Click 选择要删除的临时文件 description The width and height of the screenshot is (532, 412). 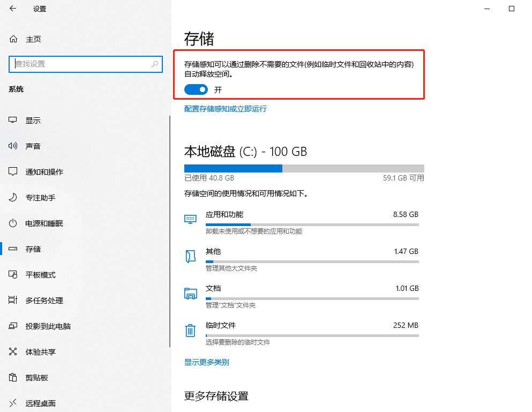238,342
